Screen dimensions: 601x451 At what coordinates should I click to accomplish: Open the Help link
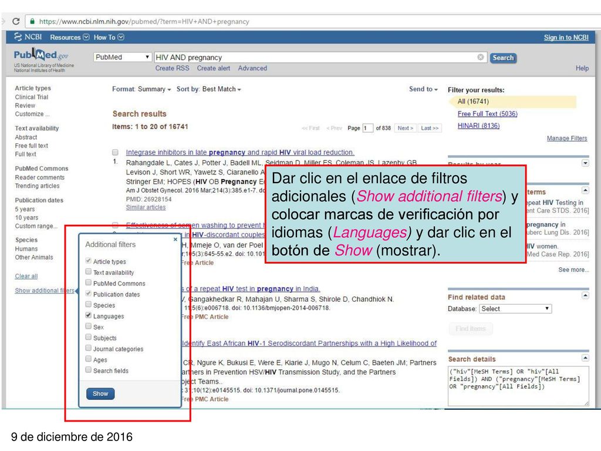[582, 68]
